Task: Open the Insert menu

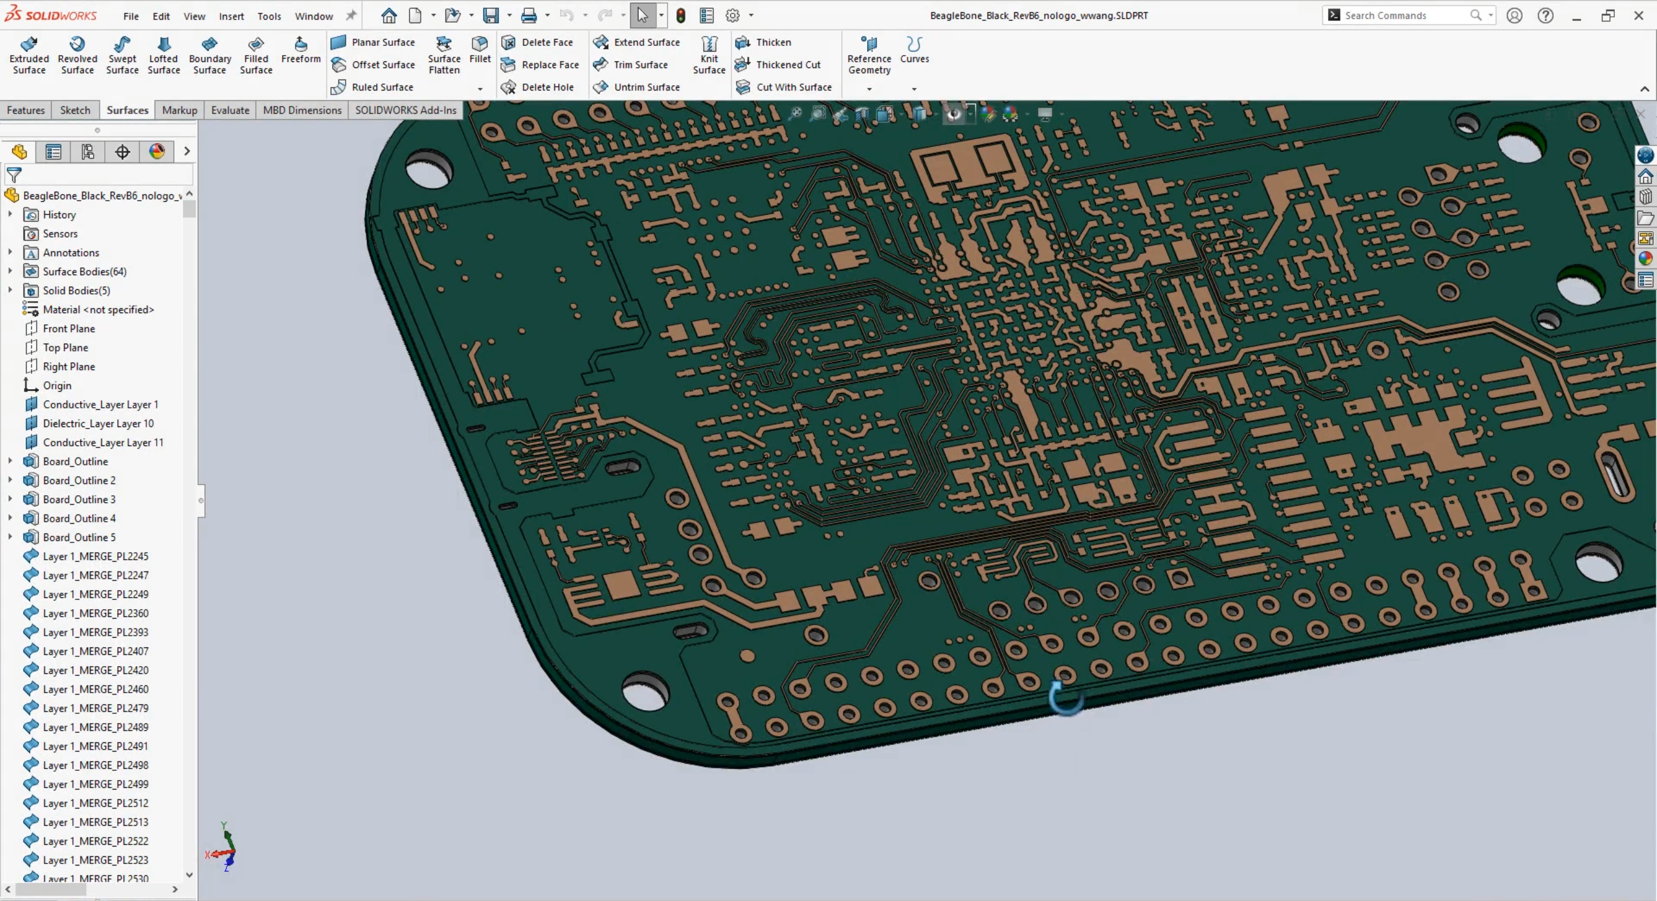Action: coord(232,16)
